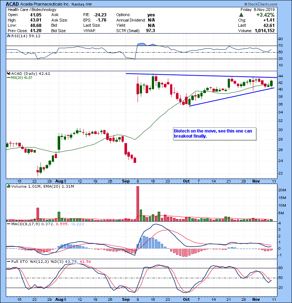Screen dimensions: 292x303
Task: Click the Sep month label under price chart
Action: (x=126, y=181)
